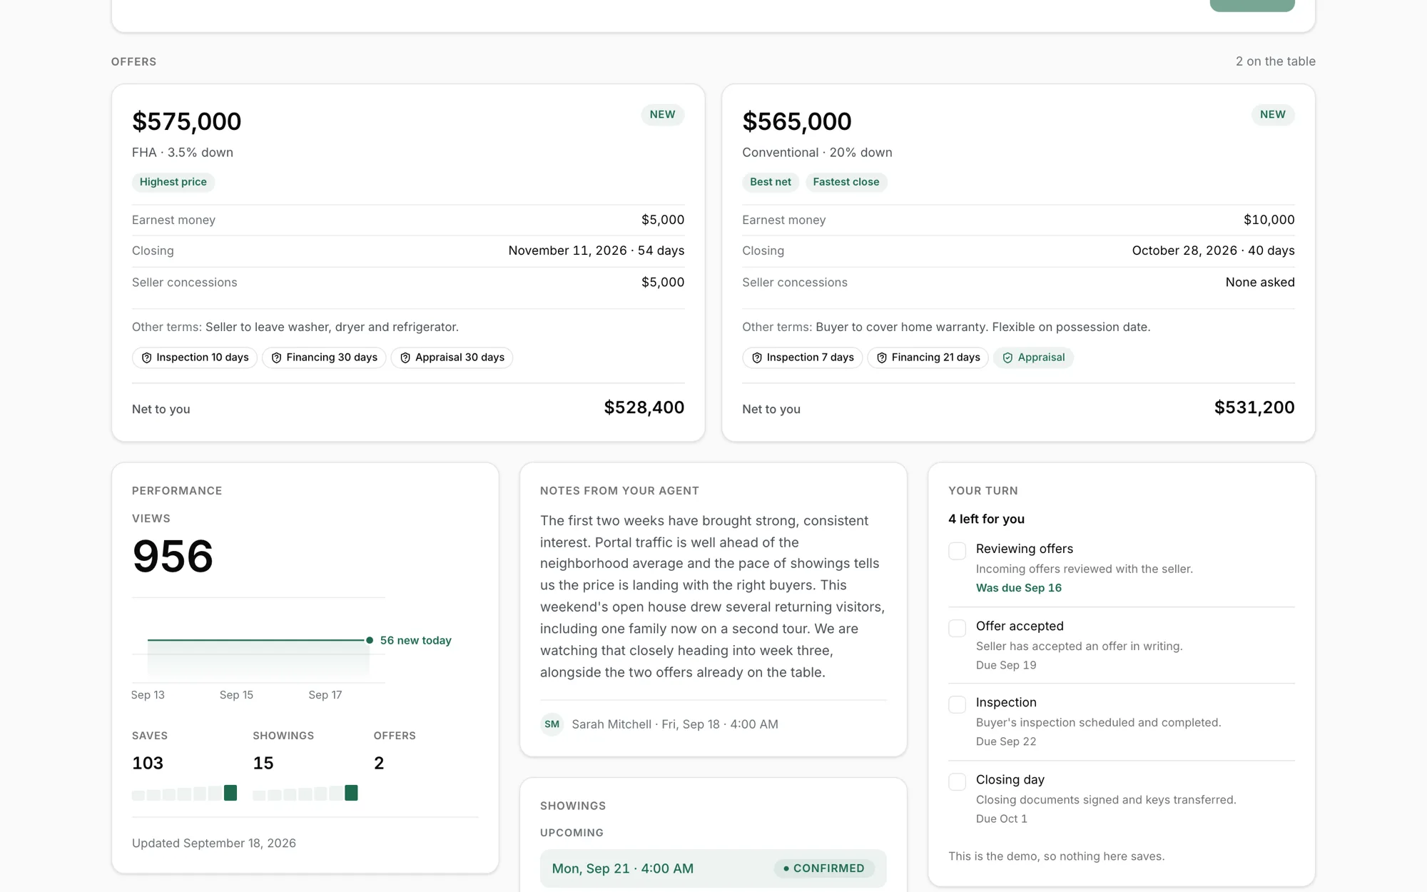Click 'November 11, 2026 · 54 days' closing

[x=596, y=250]
